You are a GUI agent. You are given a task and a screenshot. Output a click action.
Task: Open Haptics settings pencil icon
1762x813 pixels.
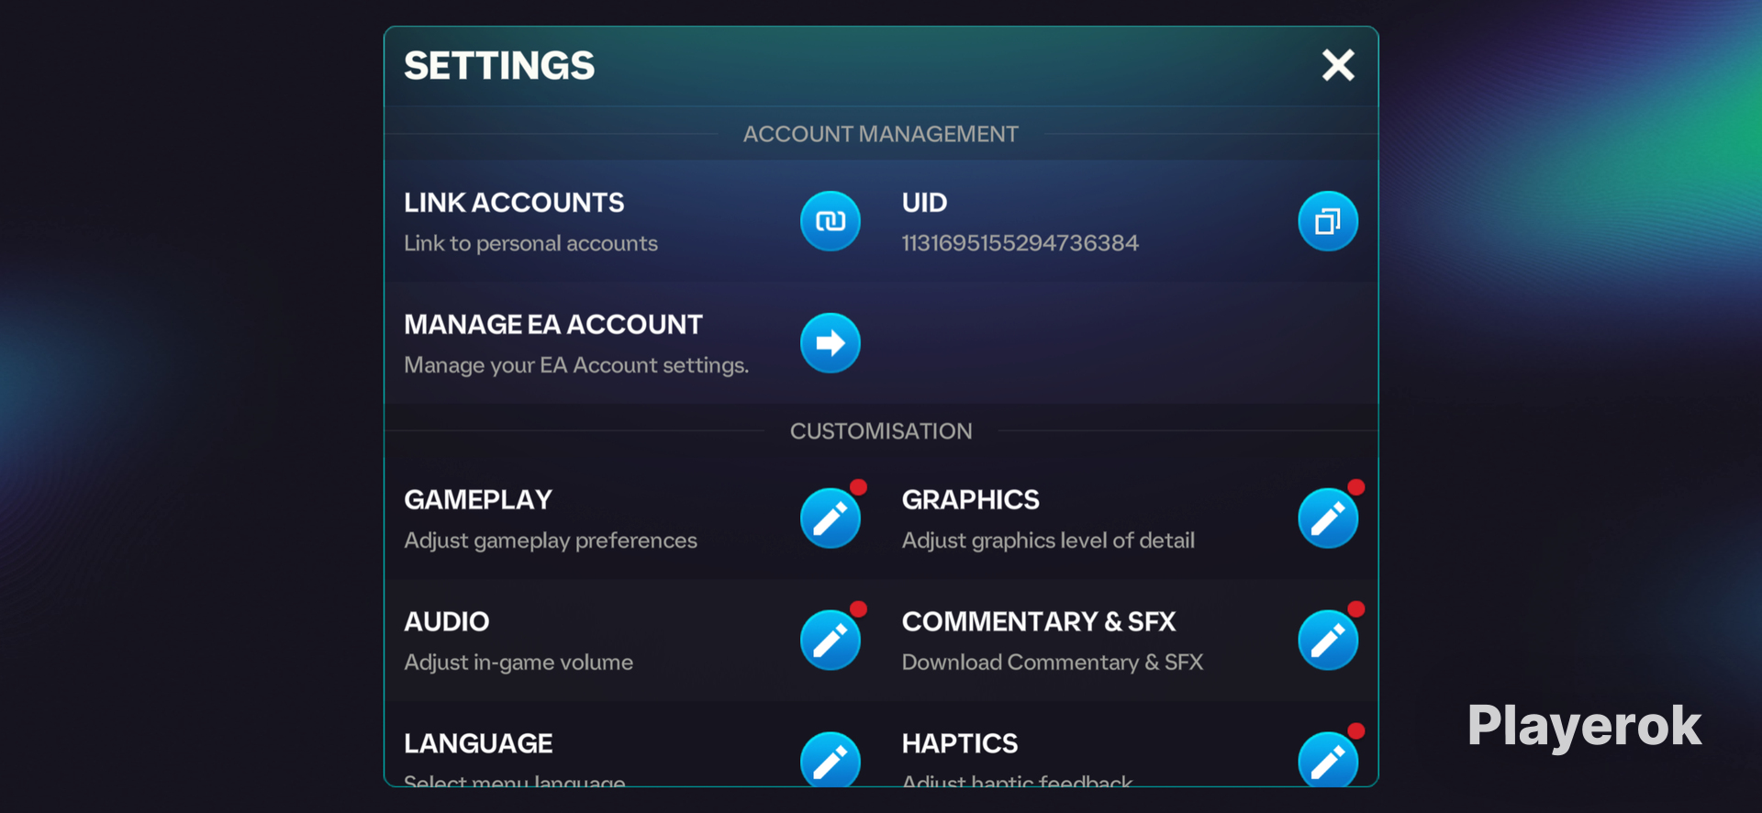[1327, 759]
